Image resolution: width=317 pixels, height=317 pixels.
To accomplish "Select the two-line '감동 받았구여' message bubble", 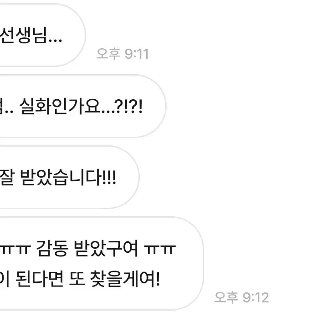I will click(x=102, y=263).
